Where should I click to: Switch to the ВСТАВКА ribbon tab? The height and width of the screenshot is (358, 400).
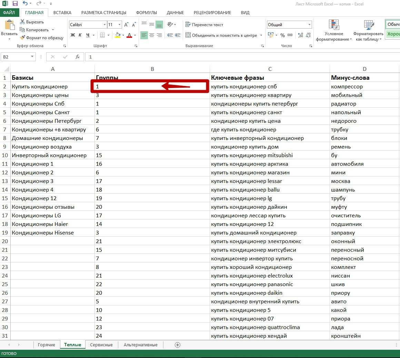(62, 12)
